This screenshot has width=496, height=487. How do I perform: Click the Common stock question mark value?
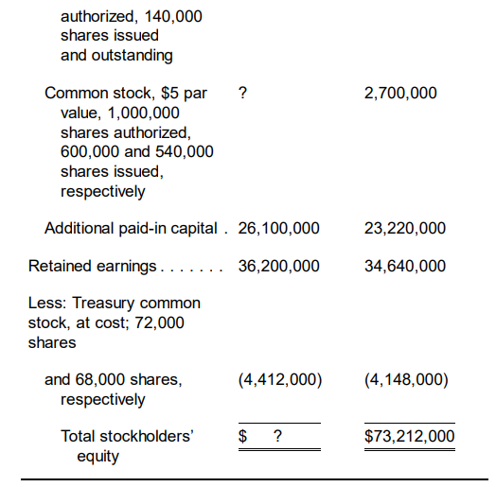242,93
